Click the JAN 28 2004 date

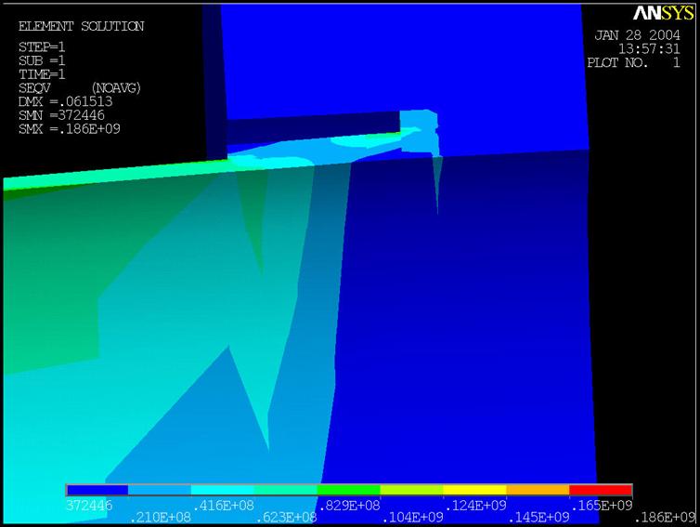(638, 35)
